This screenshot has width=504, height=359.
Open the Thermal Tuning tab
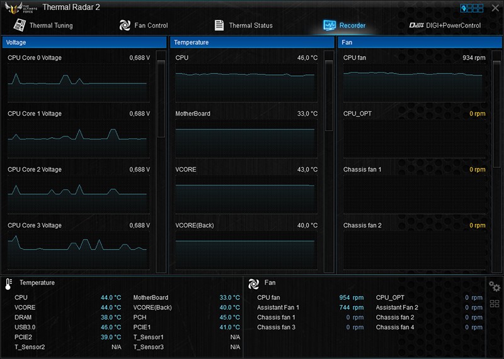pos(43,25)
